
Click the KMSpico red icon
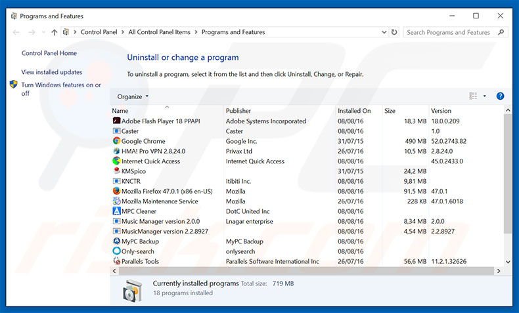click(116, 171)
